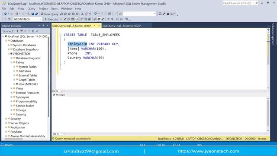Open the Project menu
This screenshot has width=277, height=156.
point(43,9)
